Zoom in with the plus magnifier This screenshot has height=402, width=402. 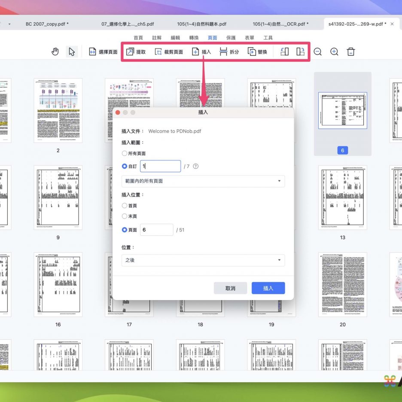[334, 52]
